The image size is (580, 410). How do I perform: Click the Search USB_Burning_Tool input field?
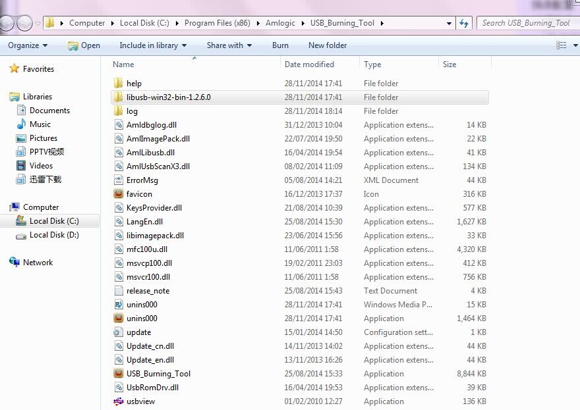[x=527, y=23]
